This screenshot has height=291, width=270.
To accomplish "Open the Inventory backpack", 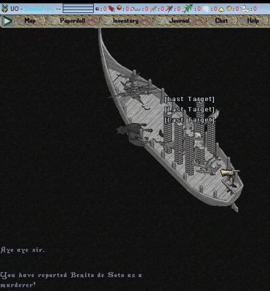I will [126, 21].
